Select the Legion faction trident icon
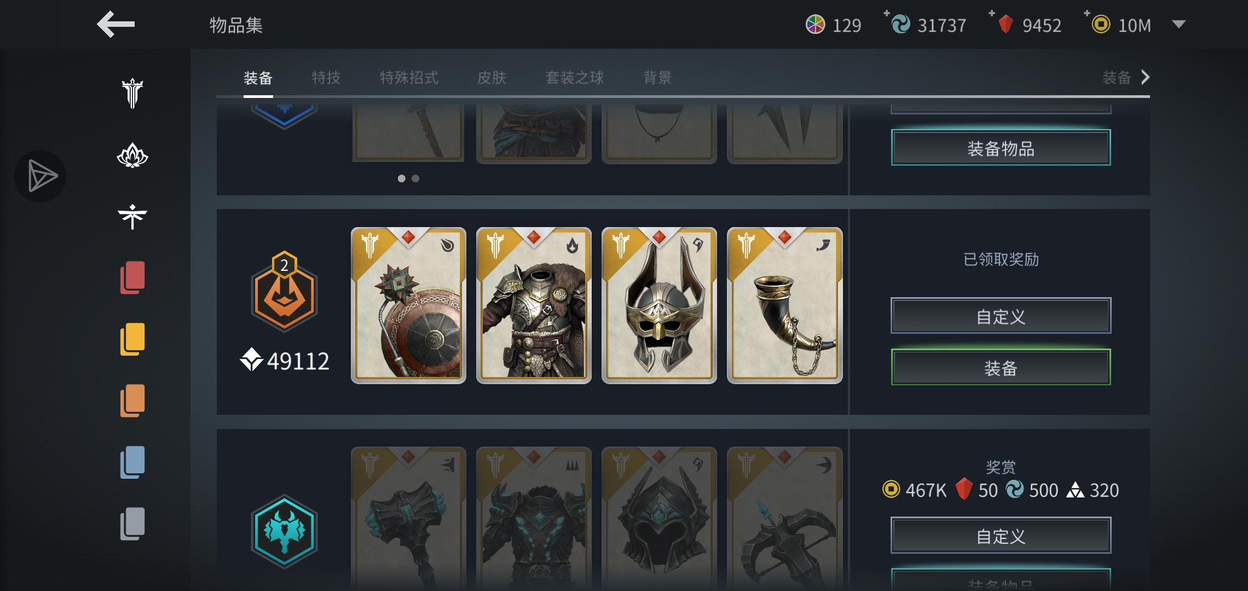The height and width of the screenshot is (591, 1248). click(132, 94)
